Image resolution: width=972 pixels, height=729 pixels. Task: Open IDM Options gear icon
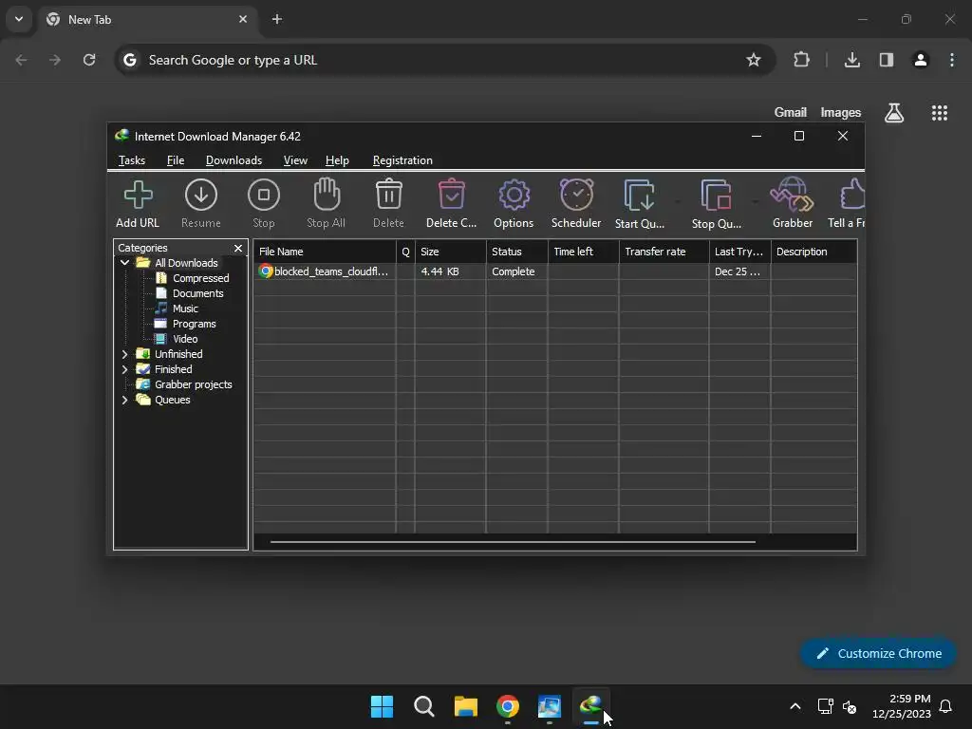[x=514, y=196]
